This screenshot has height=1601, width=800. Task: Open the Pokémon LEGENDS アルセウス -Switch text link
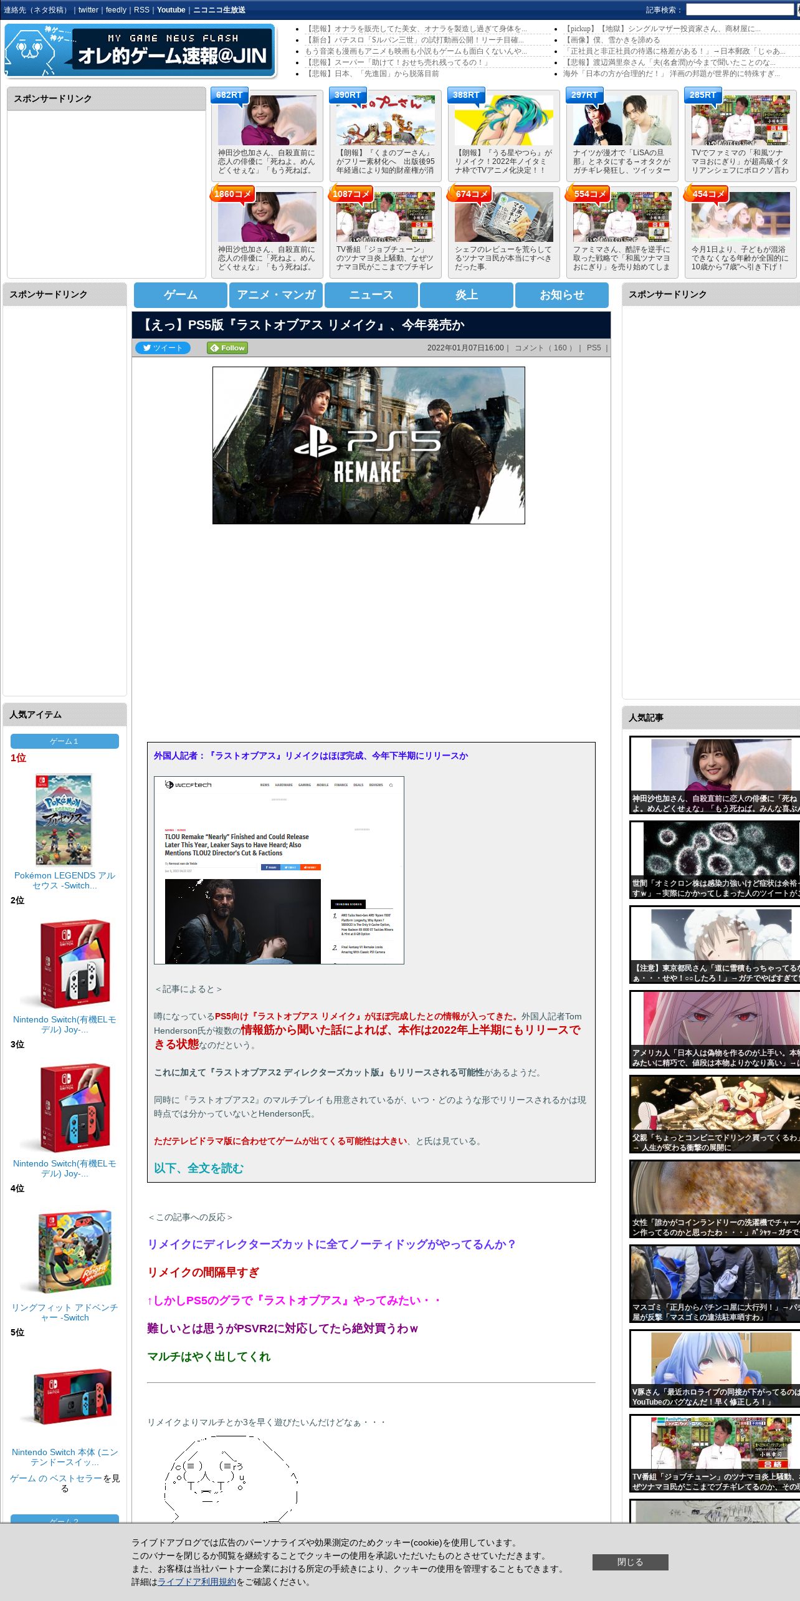(65, 880)
